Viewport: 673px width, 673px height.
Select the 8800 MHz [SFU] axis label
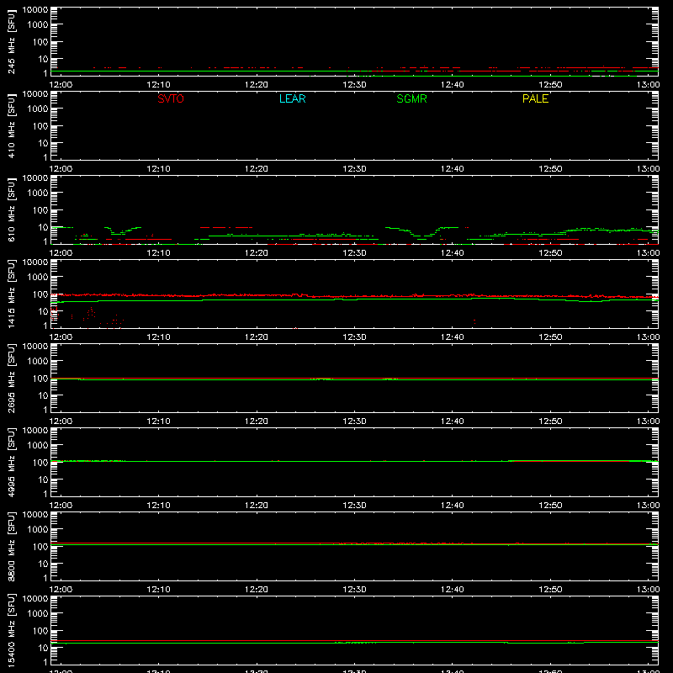coord(12,546)
